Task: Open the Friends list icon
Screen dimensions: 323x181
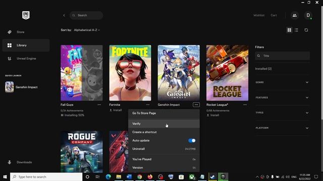Action: click(295, 16)
